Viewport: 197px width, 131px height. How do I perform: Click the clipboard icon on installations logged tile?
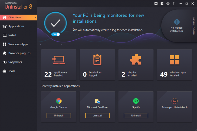(97, 60)
